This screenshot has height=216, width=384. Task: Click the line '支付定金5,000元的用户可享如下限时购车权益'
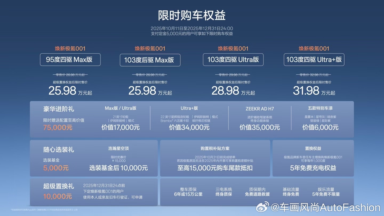[x=192, y=34]
